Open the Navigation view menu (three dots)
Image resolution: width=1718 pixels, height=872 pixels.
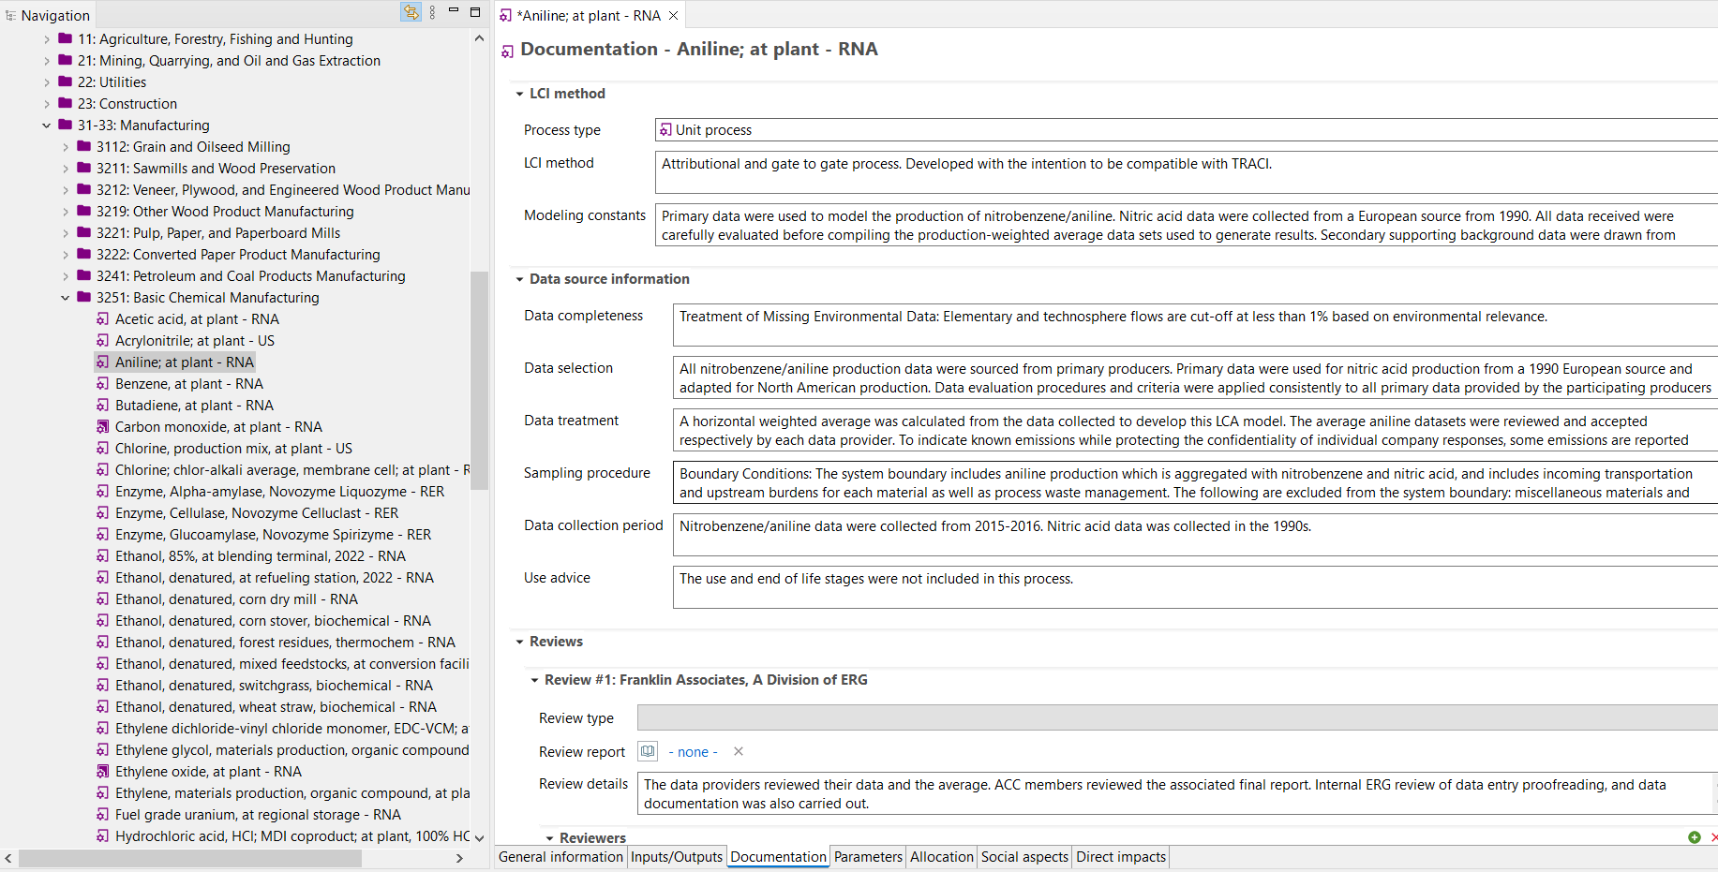(432, 12)
